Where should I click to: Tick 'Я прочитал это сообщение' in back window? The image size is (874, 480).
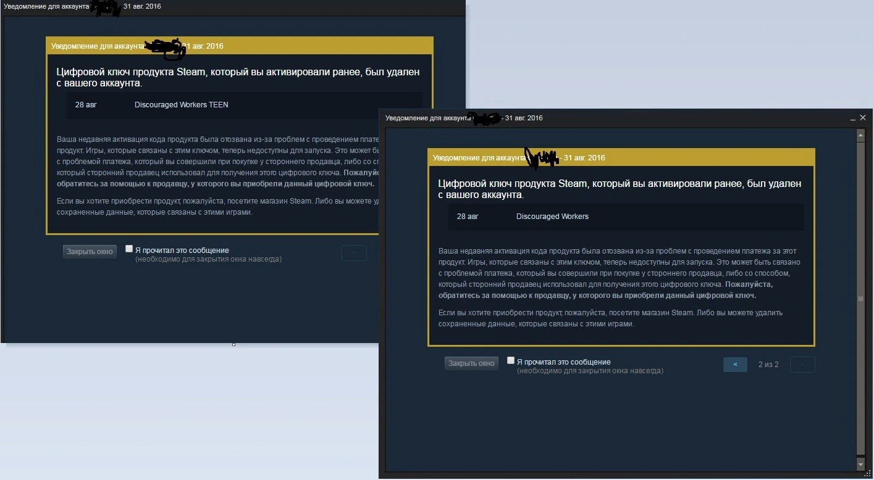[x=129, y=249]
